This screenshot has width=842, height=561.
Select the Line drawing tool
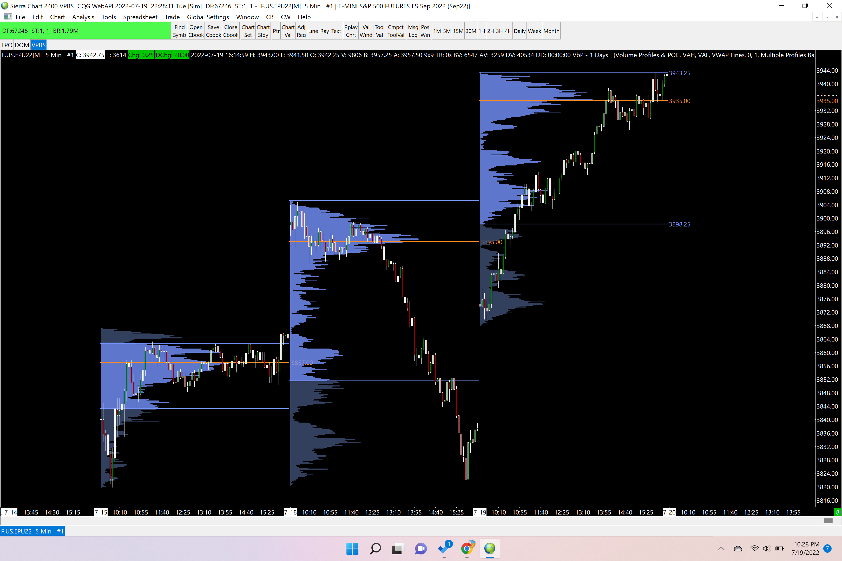click(x=313, y=31)
